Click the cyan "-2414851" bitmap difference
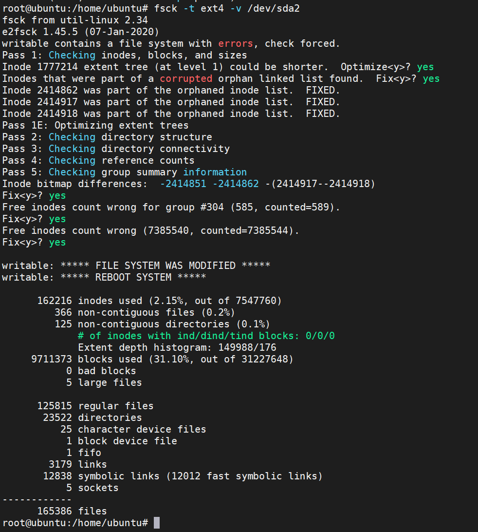Image resolution: width=478 pixels, height=532 pixels. pyautogui.click(x=183, y=184)
